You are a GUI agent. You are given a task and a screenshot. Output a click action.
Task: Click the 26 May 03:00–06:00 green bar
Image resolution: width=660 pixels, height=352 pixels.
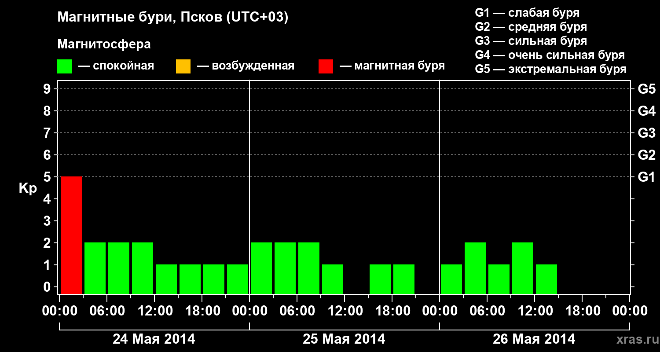tap(475, 268)
